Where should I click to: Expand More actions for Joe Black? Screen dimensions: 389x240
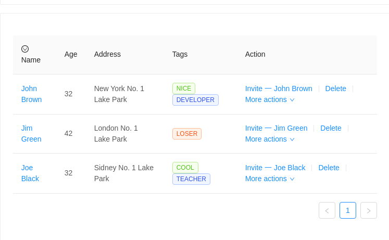pos(270,179)
